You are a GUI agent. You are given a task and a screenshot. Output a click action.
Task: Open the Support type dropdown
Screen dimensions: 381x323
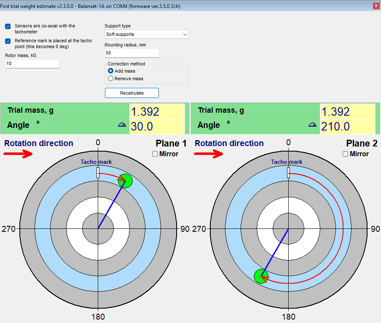[147, 34]
